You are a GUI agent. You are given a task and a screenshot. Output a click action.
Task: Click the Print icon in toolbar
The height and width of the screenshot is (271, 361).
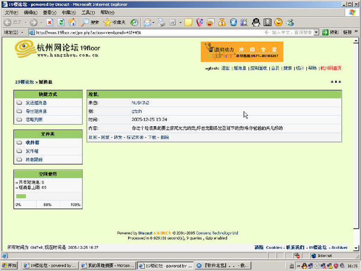click(x=161, y=22)
